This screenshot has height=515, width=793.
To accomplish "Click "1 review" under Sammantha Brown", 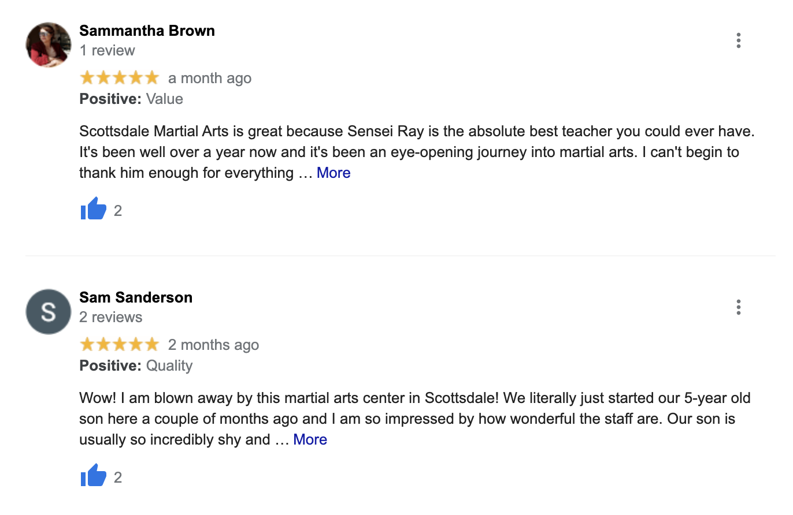I will tap(107, 51).
